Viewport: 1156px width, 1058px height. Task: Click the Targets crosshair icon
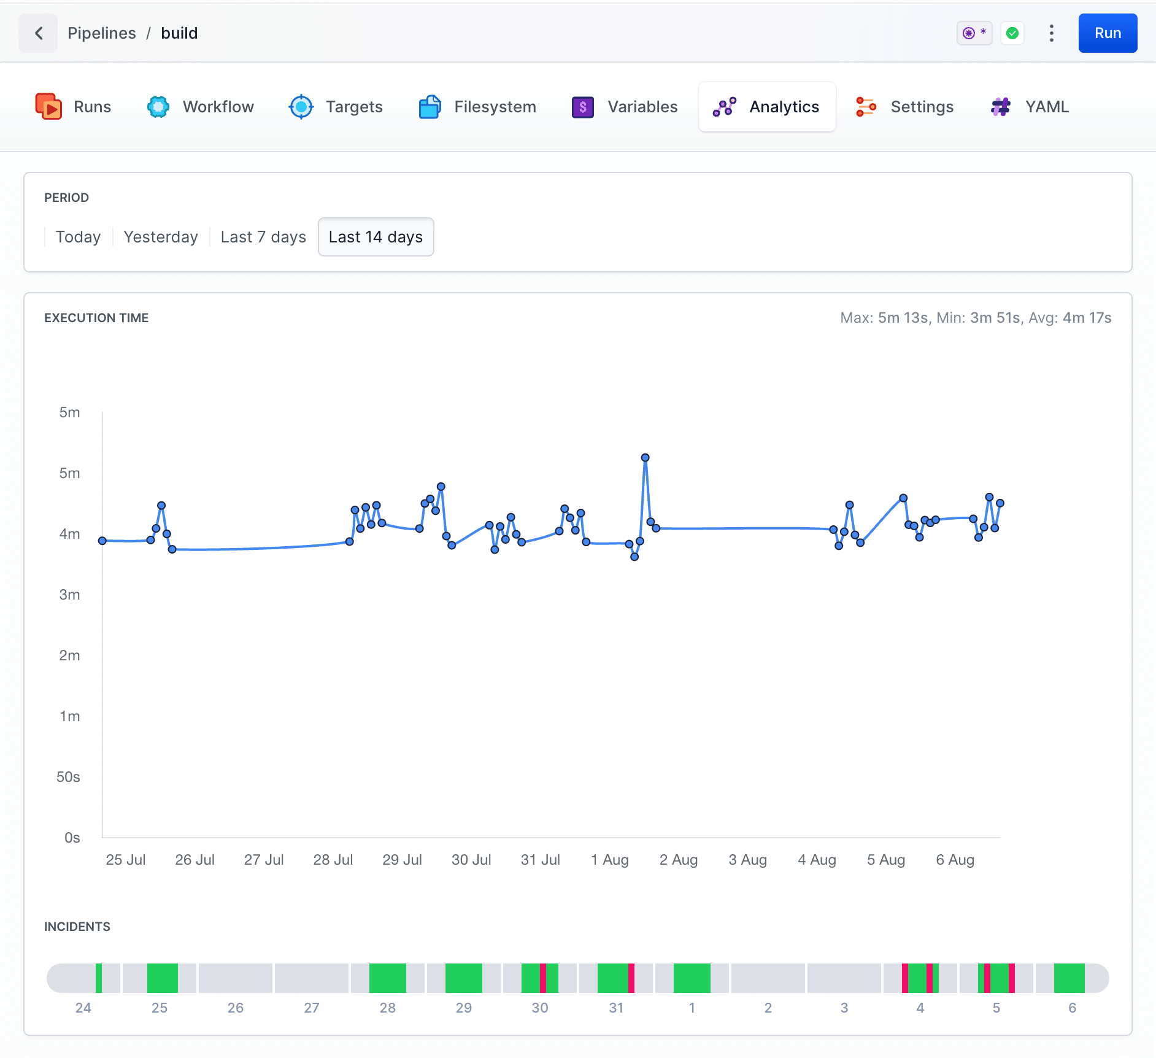pyautogui.click(x=301, y=107)
